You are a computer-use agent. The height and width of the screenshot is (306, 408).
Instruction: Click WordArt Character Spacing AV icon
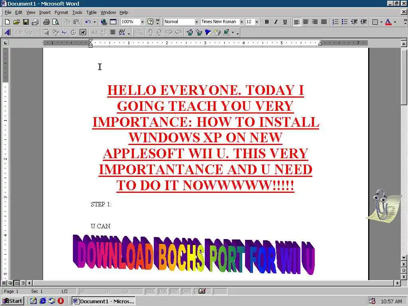(x=122, y=33)
